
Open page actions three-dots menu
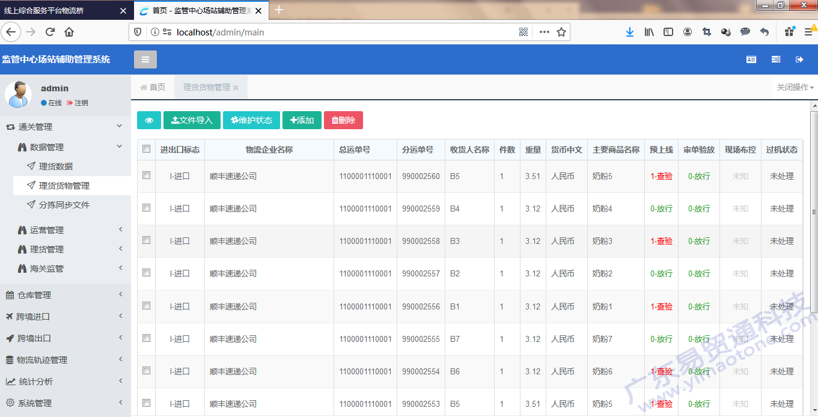(544, 32)
